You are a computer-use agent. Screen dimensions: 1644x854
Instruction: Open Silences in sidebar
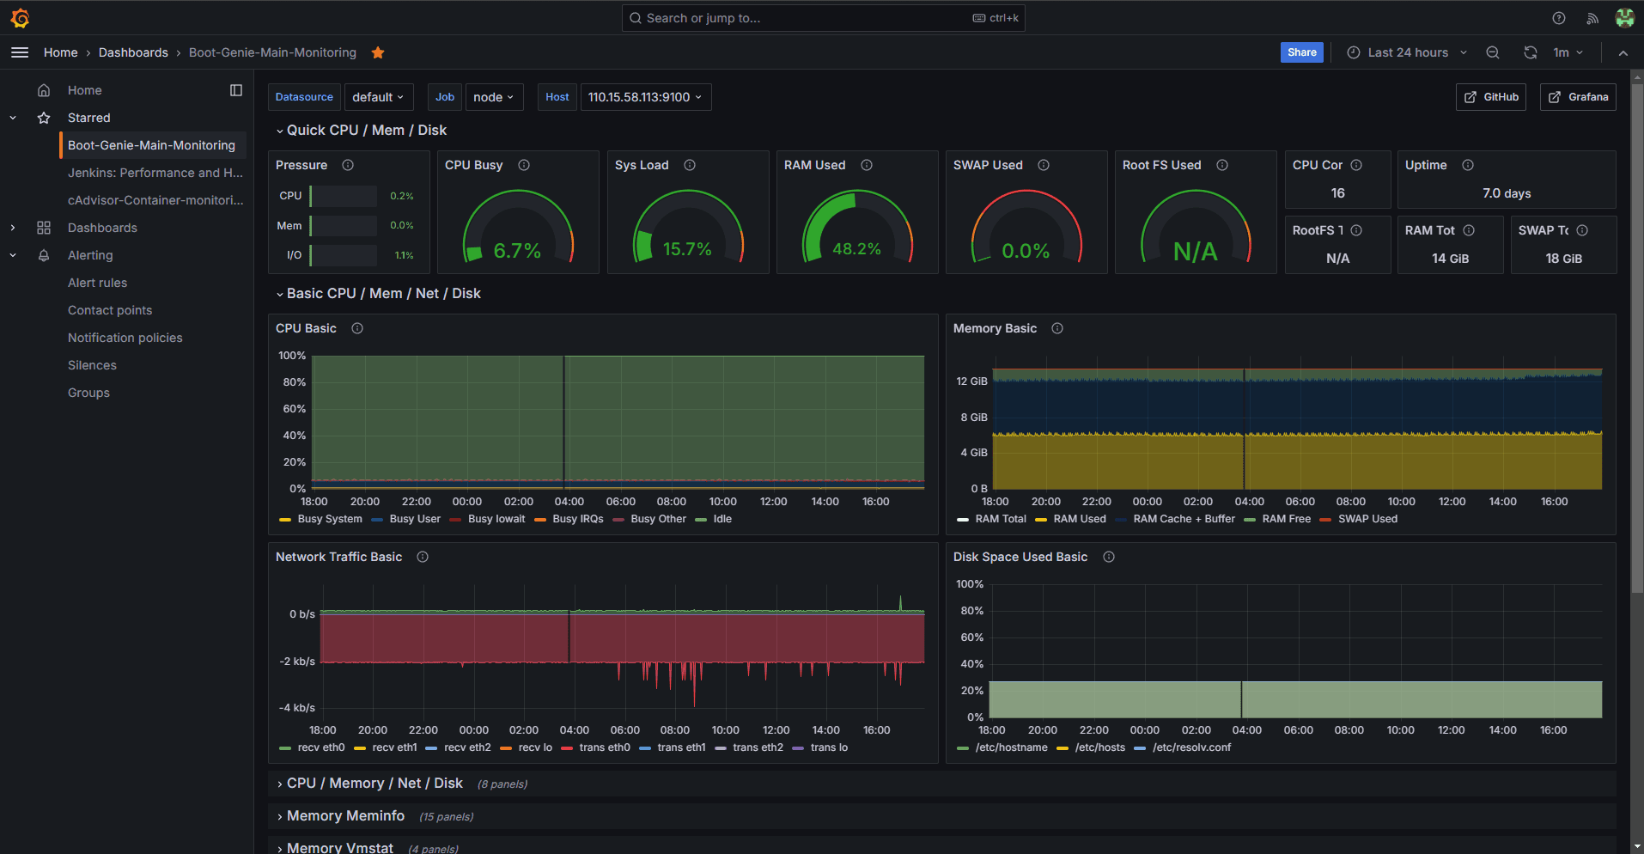[93, 365]
